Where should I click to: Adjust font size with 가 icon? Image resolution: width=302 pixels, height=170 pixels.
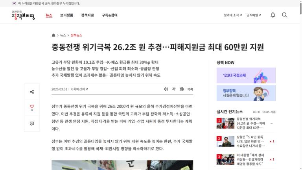pos(174,89)
